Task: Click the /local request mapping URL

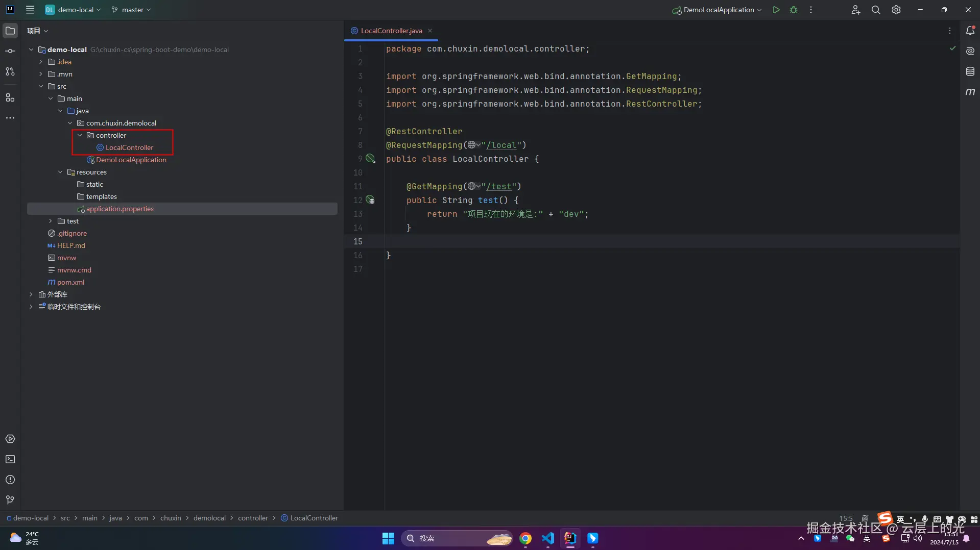Action: click(x=501, y=145)
